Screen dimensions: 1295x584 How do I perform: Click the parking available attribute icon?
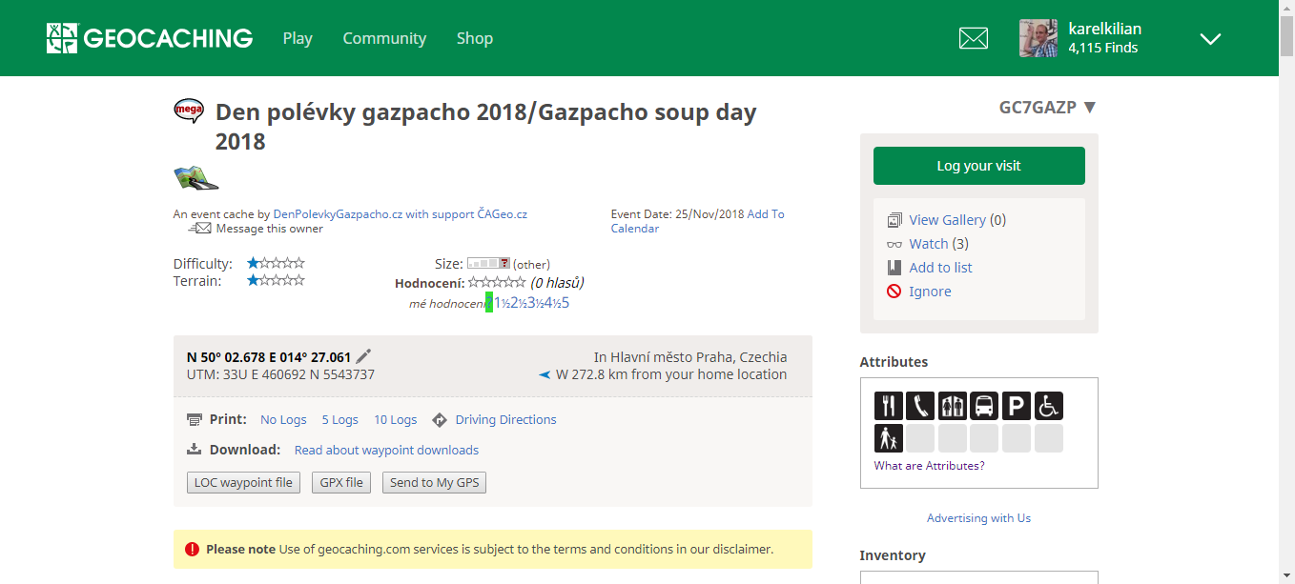click(1017, 406)
